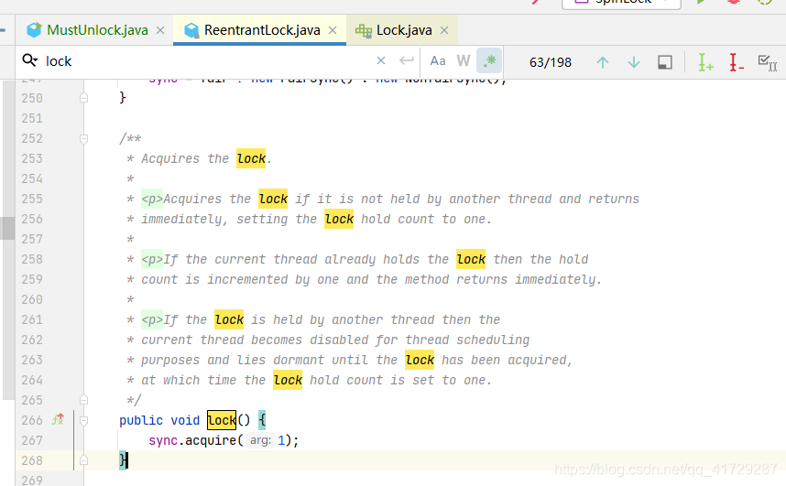Image resolution: width=786 pixels, height=486 pixels.
Task: Close the ReentrantLock.java tab
Action: click(x=333, y=30)
